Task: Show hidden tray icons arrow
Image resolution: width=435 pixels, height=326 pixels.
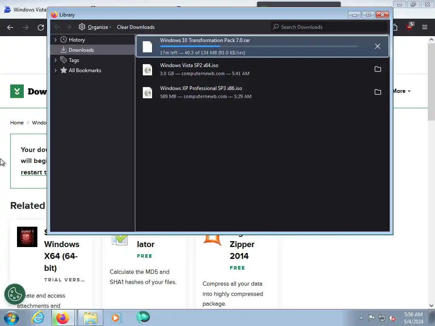Action: tap(361, 318)
